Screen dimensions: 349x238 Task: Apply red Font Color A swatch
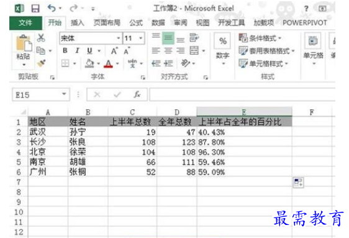pyautogui.click(x=109, y=63)
